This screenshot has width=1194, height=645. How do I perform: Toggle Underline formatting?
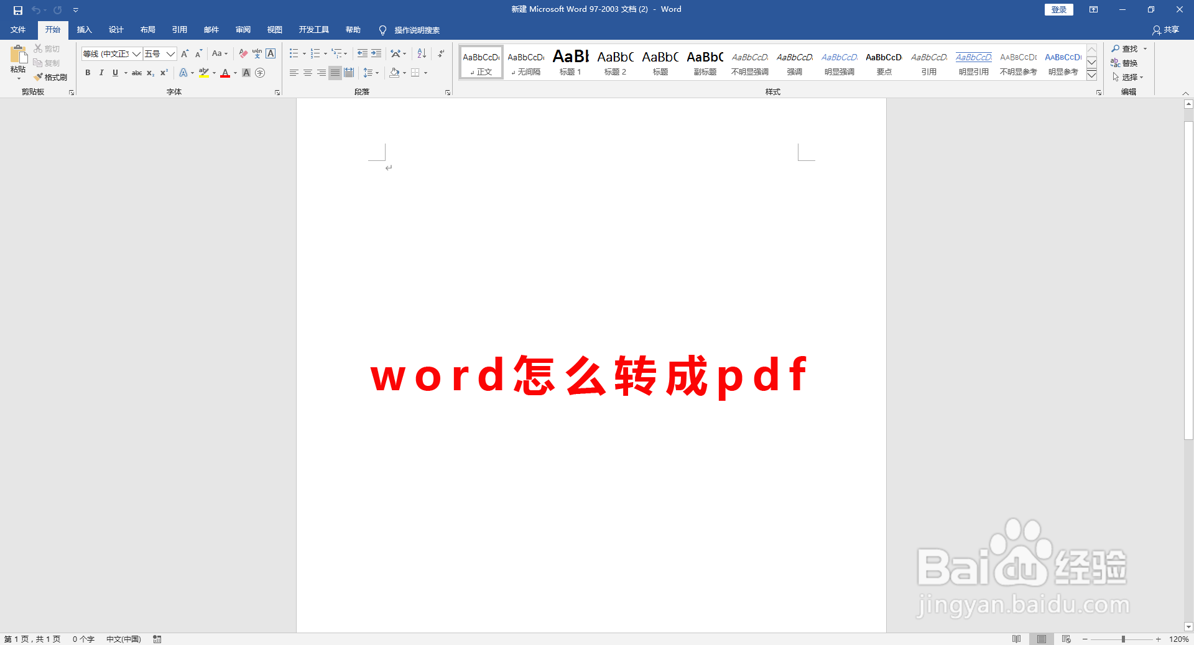(115, 73)
